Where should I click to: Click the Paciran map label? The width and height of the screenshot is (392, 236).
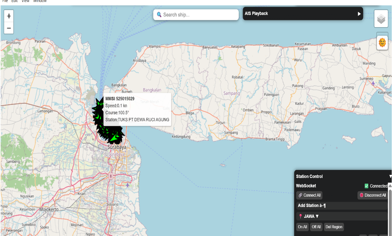point(40,42)
